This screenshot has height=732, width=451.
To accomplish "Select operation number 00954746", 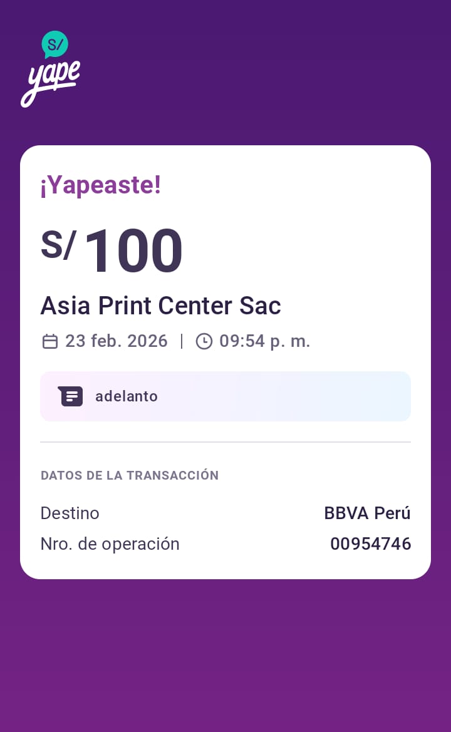I will [370, 544].
